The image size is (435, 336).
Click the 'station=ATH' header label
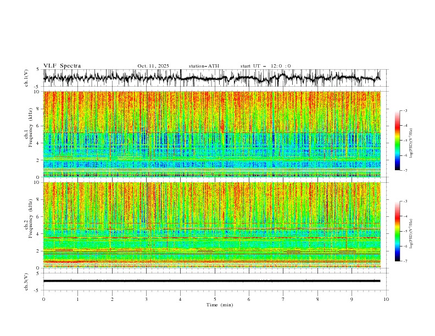click(x=204, y=66)
